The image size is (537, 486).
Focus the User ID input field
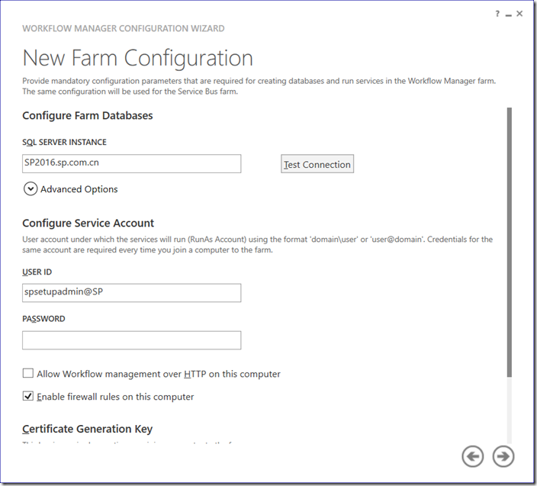pyautogui.click(x=131, y=292)
